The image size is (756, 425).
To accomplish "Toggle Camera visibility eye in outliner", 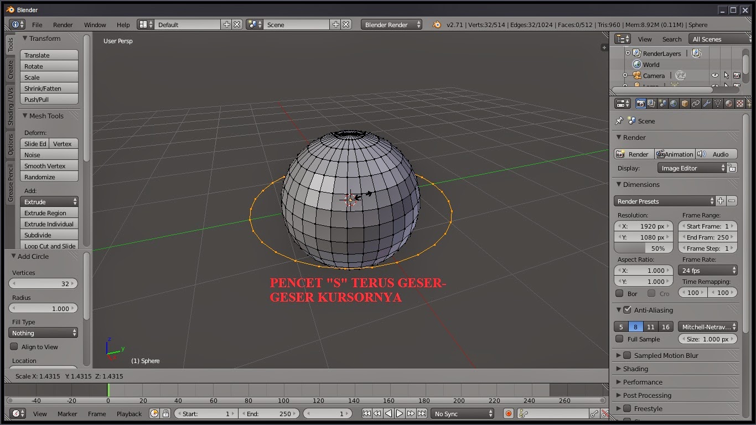I will tap(715, 75).
